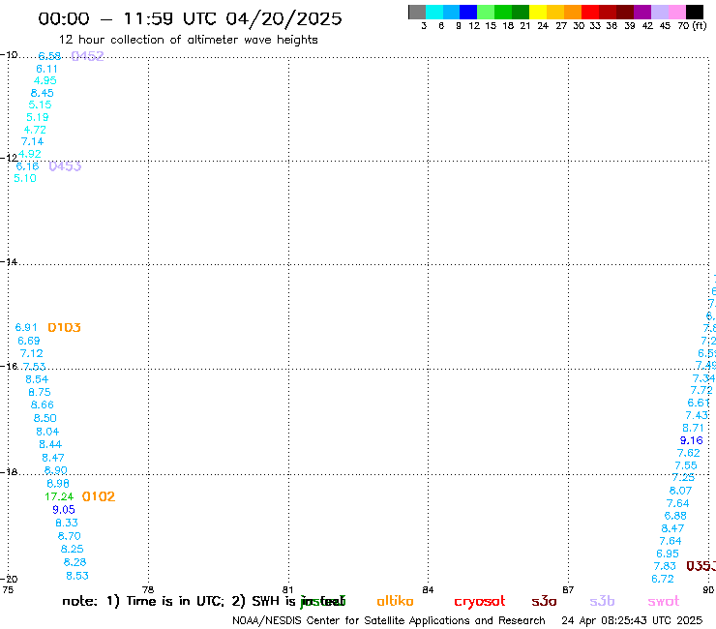Click the 17.24 green wave height value

click(59, 496)
